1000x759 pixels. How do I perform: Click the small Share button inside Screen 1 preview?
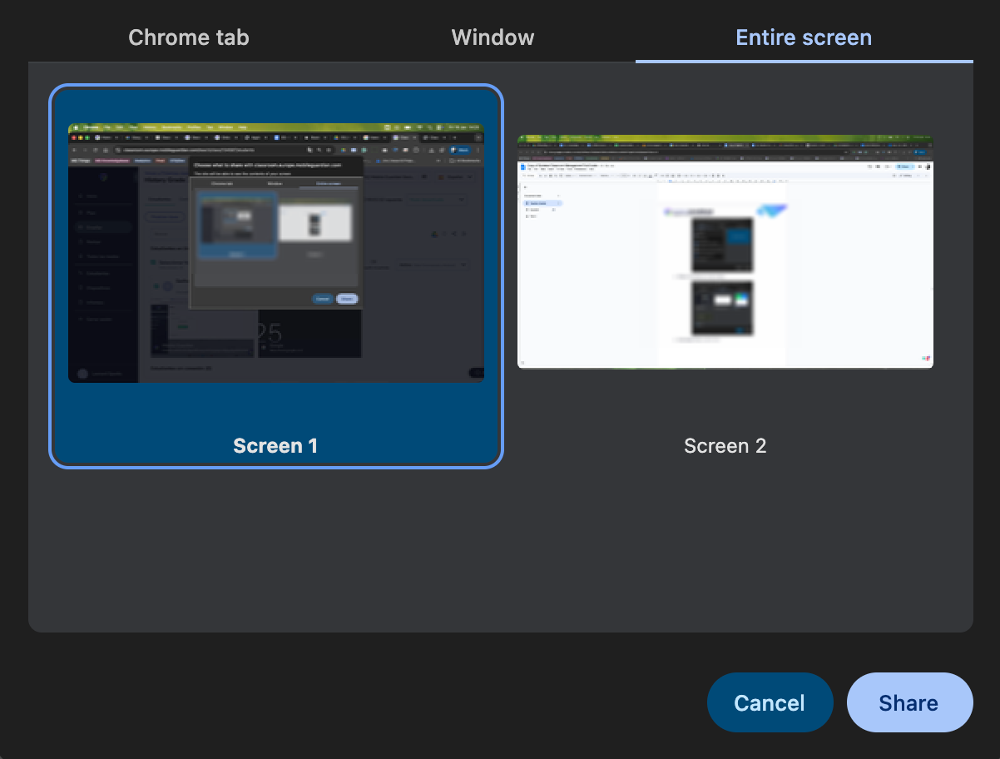point(348,298)
